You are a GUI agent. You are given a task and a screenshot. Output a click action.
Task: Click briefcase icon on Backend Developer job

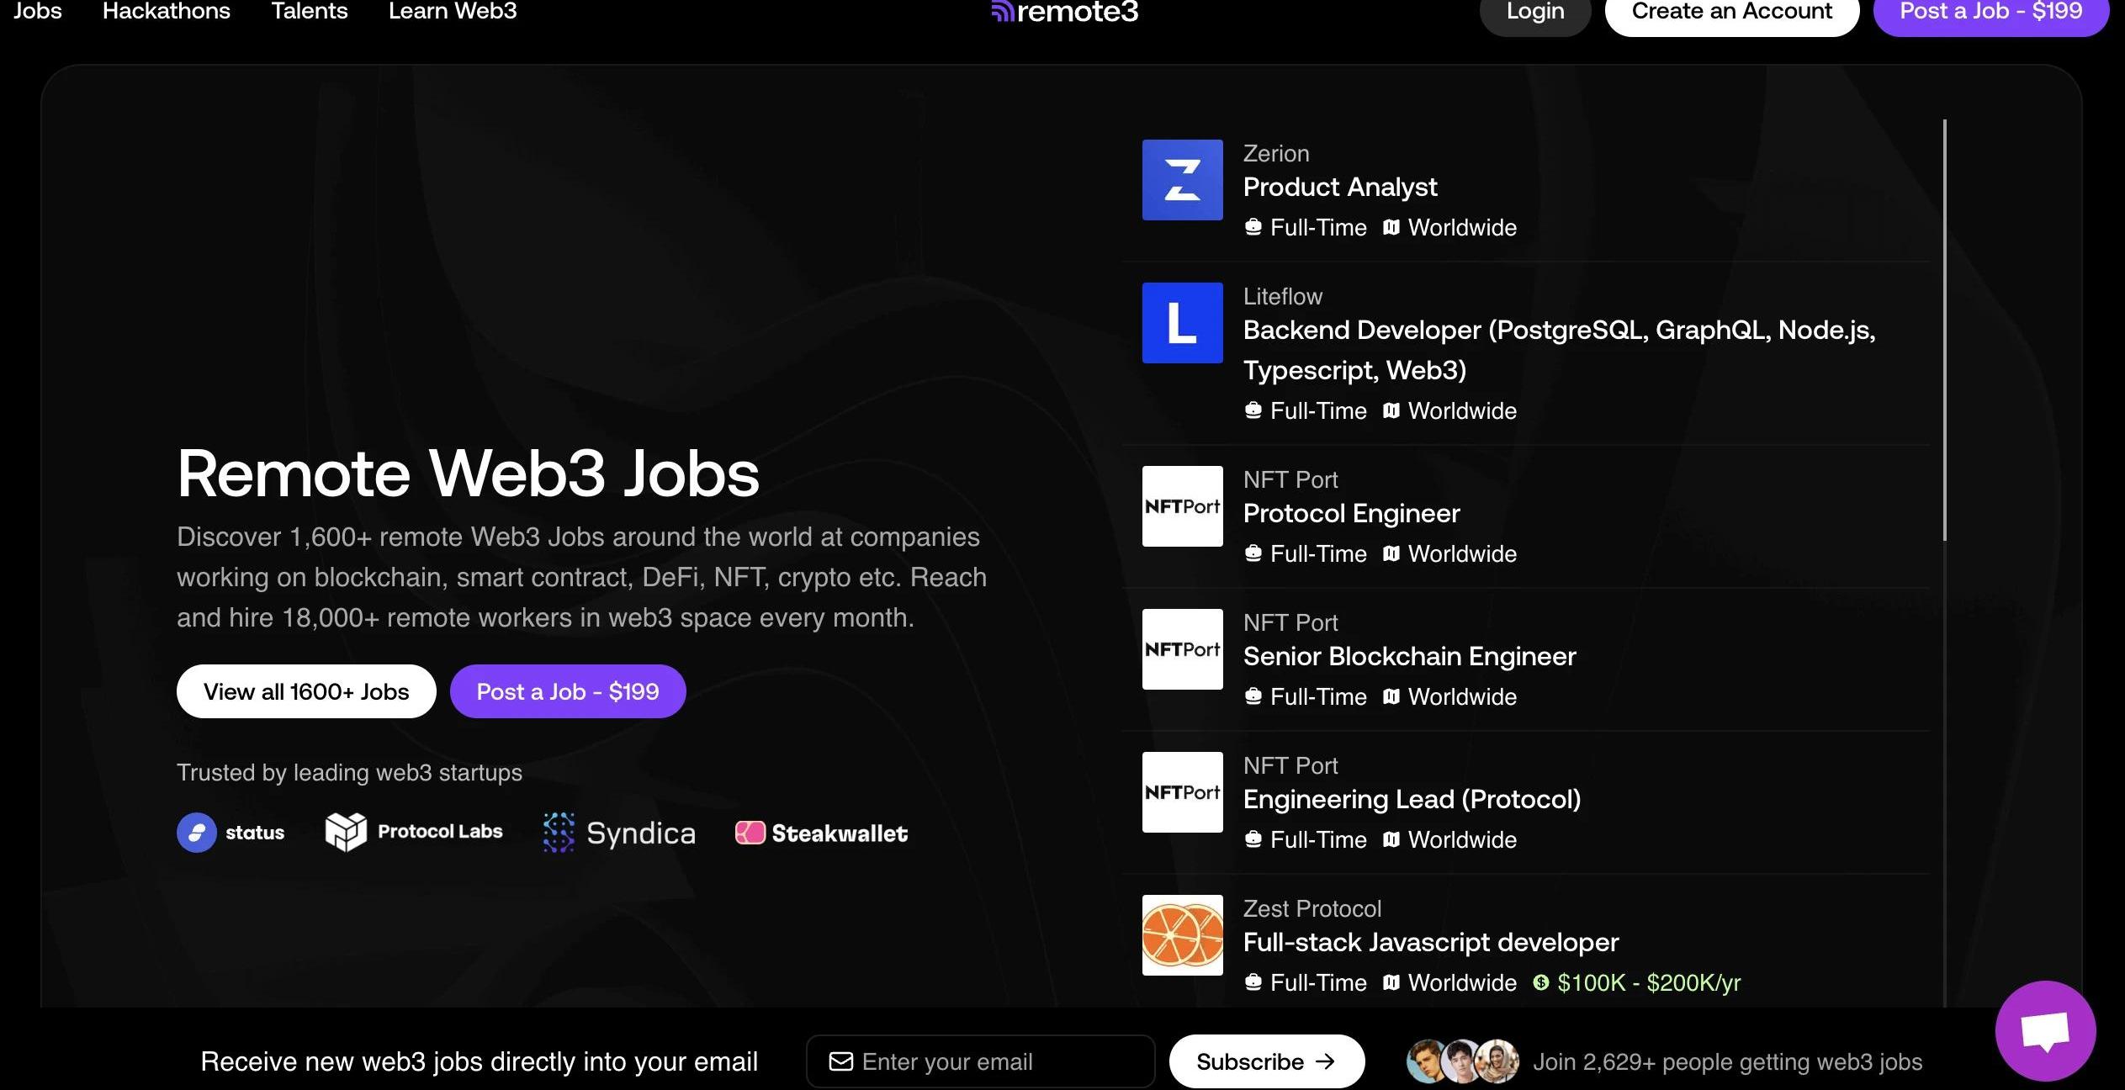tap(1253, 410)
